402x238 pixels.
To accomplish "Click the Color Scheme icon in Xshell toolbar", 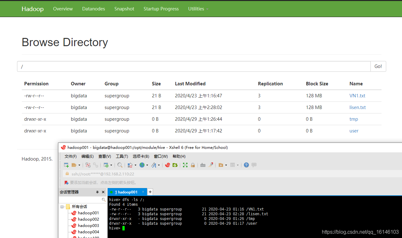I will coord(130,165).
